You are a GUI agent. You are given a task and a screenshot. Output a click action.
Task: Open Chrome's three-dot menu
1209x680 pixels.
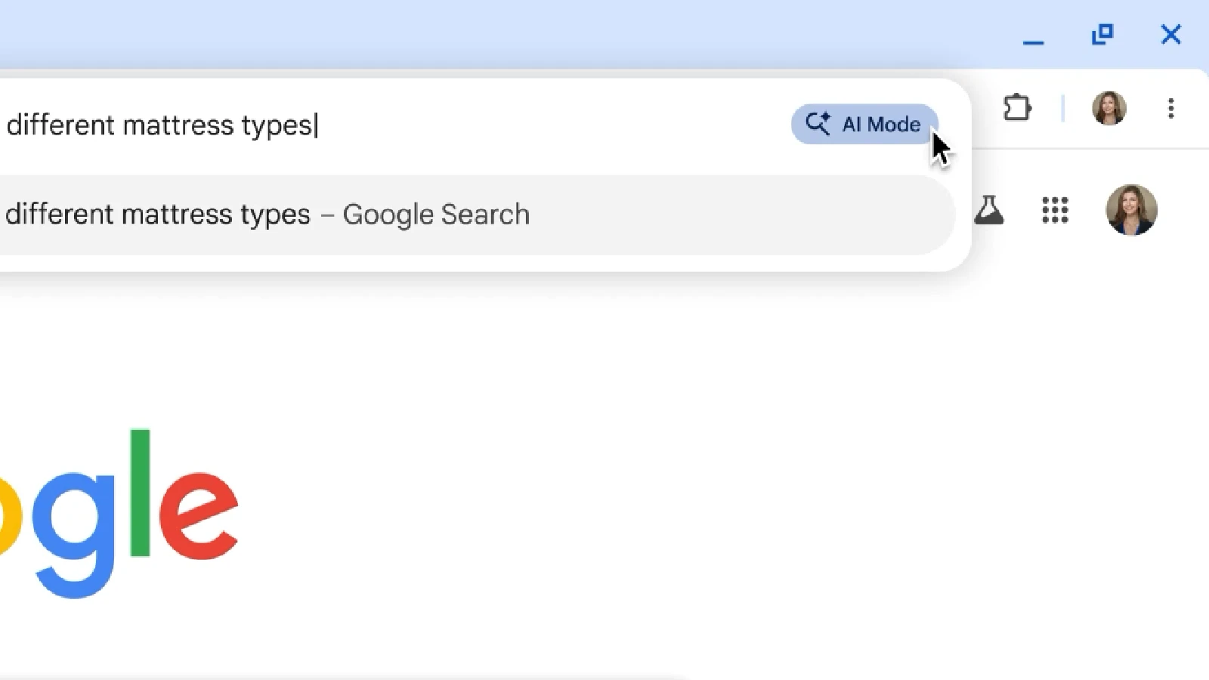[x=1170, y=109]
